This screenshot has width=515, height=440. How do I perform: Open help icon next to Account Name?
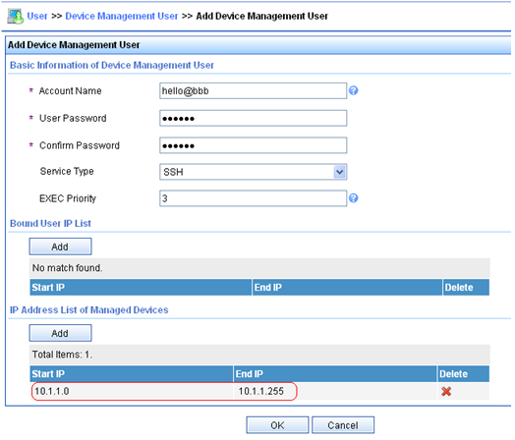pyautogui.click(x=354, y=90)
